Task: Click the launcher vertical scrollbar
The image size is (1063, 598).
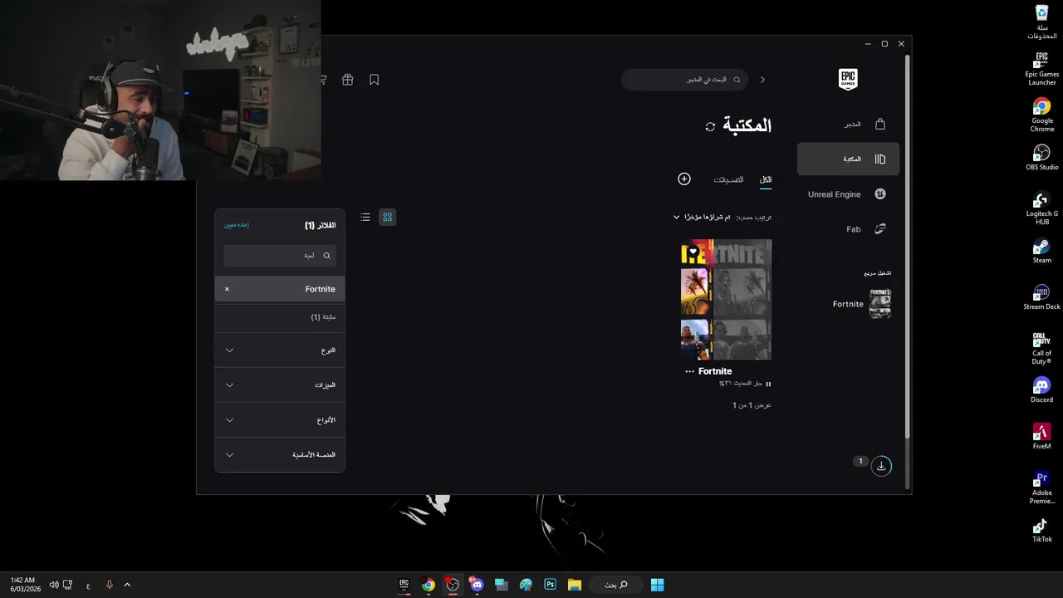Action: [908, 248]
